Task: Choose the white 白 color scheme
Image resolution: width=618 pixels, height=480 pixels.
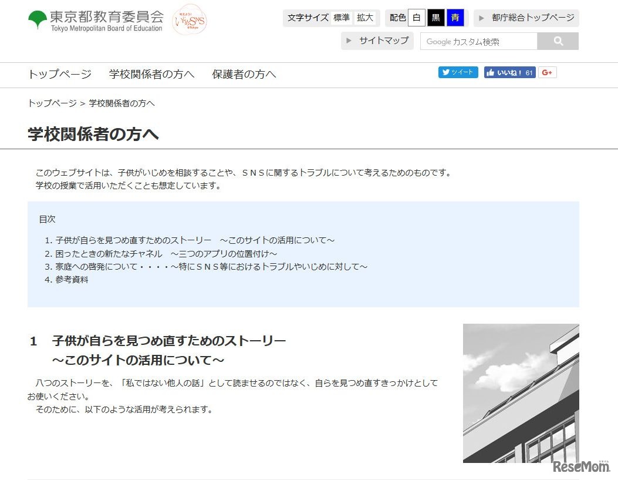Action: point(416,18)
